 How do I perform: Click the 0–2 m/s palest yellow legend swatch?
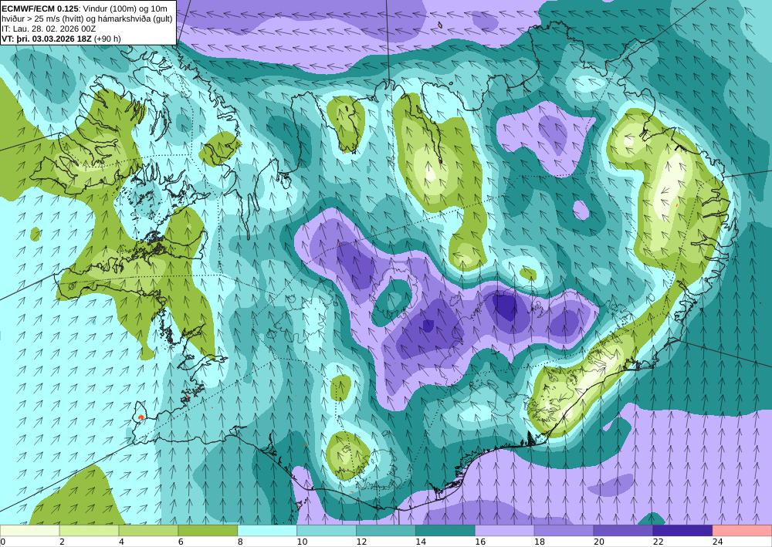point(29,530)
